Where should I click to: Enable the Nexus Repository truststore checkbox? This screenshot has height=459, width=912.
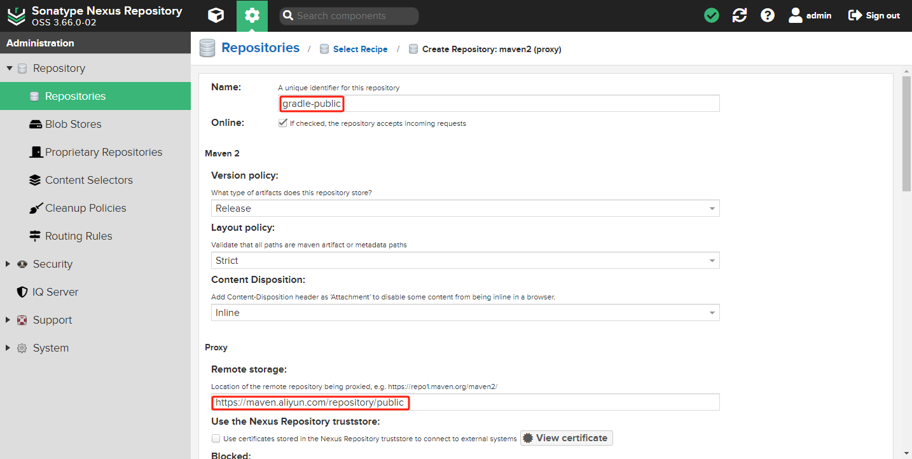click(x=216, y=438)
